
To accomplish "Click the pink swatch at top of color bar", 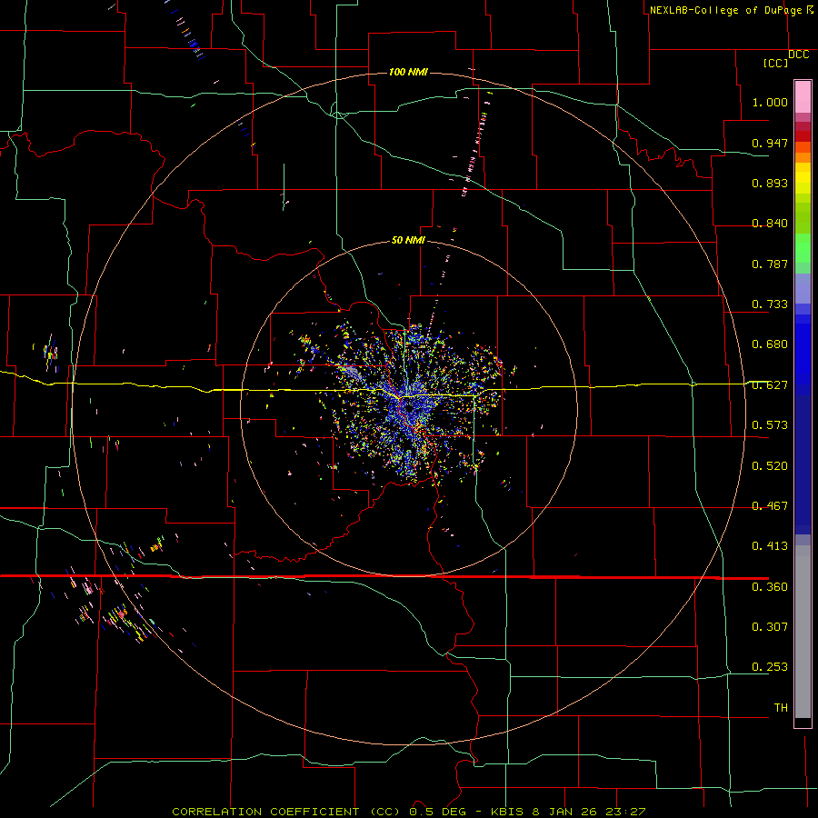I will click(x=803, y=96).
